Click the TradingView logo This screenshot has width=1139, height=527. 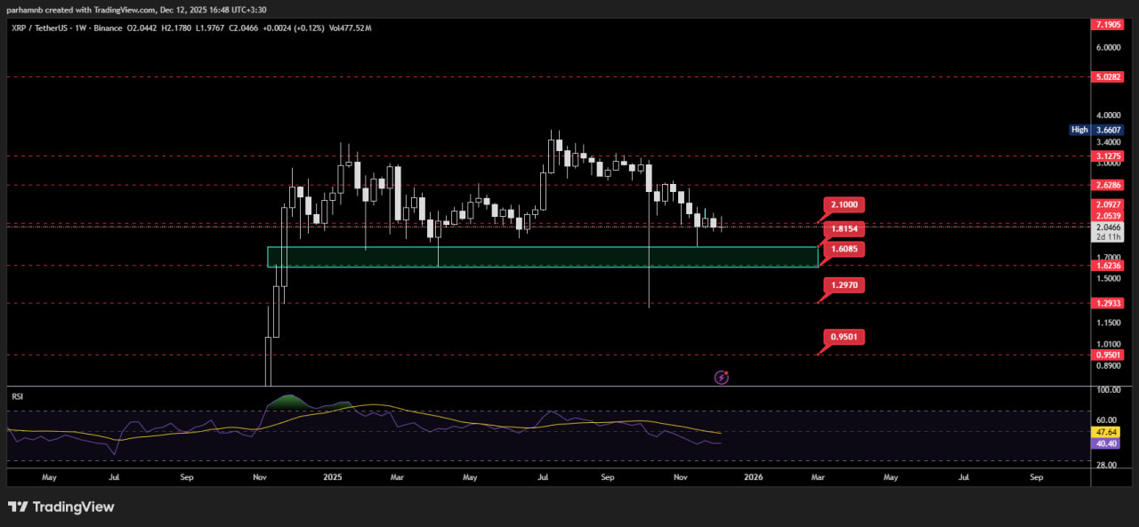61,507
